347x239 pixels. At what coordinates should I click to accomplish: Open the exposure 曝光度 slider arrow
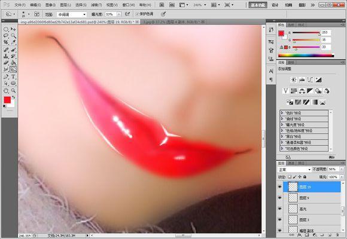coord(119,14)
